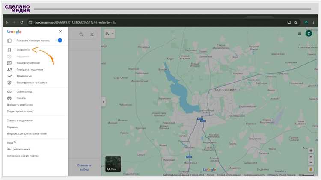Click the install app icon in address bar
Viewport: 321px width, 180px height.
pyautogui.click(x=289, y=22)
